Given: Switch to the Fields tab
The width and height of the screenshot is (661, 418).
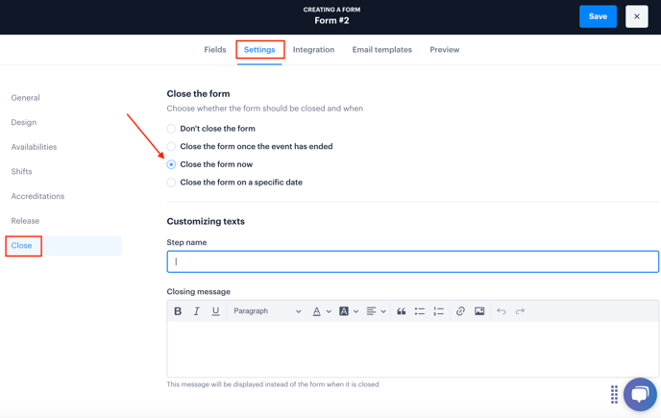Looking at the screenshot, I should click(x=215, y=50).
